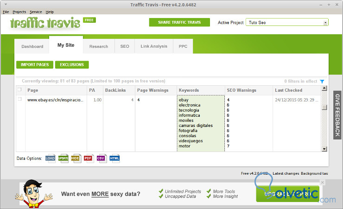Click the keyword 'camaras digitales'
Viewport: 343px width, 209px height.
click(196, 126)
